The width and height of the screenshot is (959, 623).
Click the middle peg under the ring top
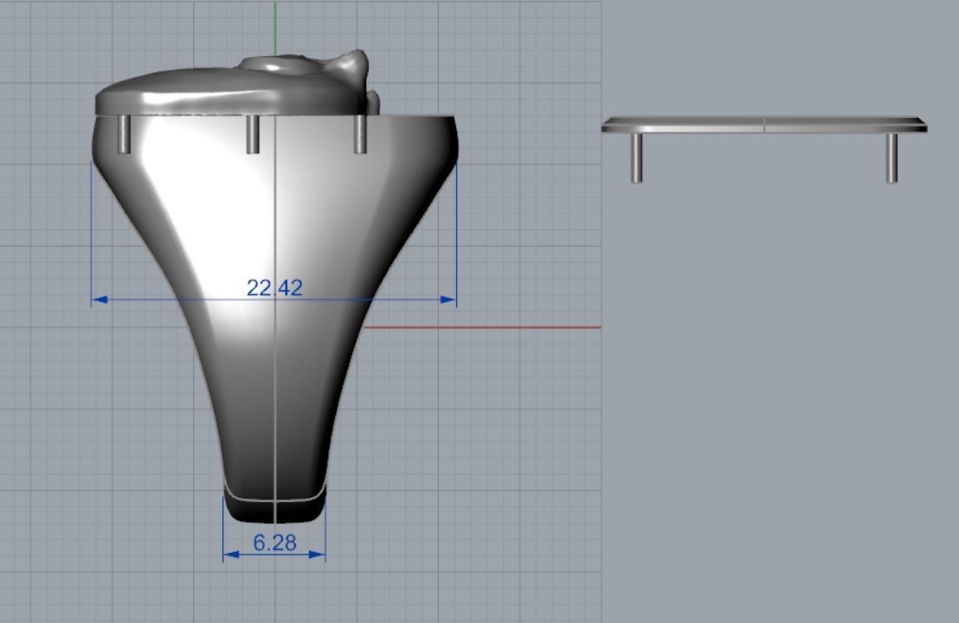(253, 134)
